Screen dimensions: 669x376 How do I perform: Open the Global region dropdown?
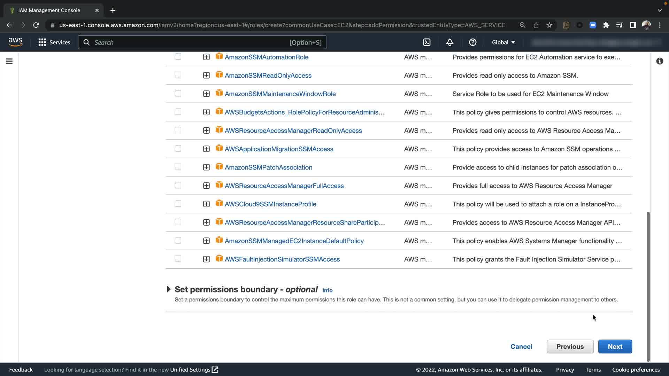click(x=503, y=42)
